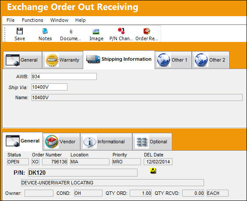Switch to the Other 1 tab

[173, 60]
